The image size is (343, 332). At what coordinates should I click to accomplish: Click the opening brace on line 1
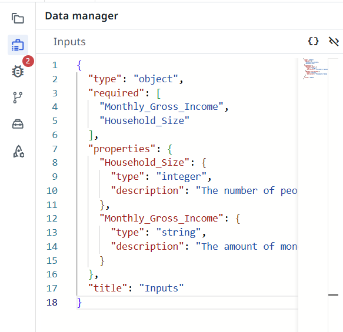pyautogui.click(x=79, y=65)
